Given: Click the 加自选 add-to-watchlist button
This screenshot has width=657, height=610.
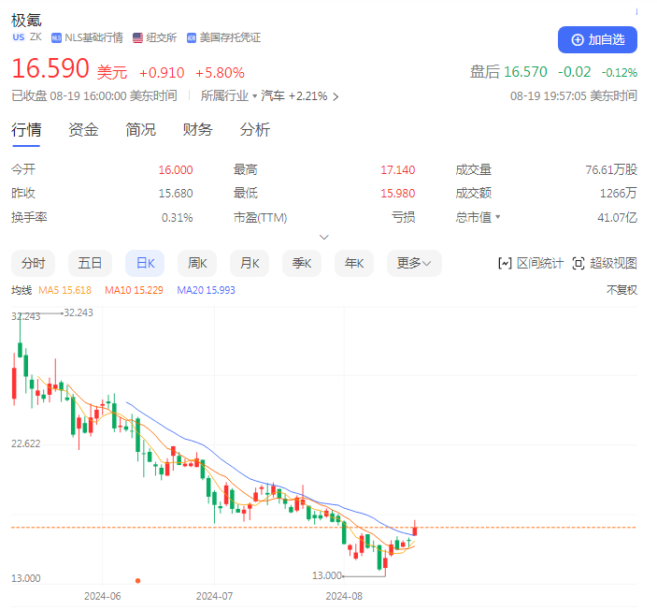Looking at the screenshot, I should pyautogui.click(x=597, y=40).
